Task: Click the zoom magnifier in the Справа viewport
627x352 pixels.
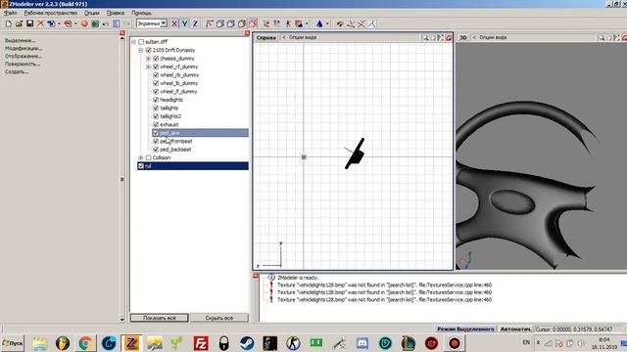Action: (425, 37)
